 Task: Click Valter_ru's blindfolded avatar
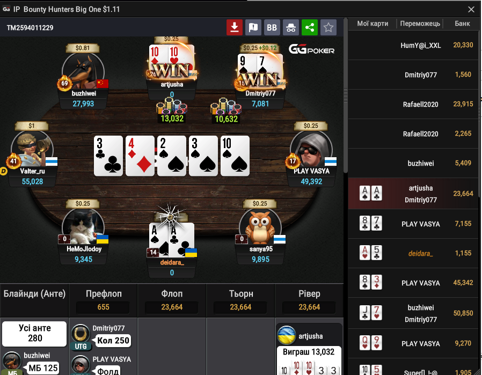pos(32,150)
